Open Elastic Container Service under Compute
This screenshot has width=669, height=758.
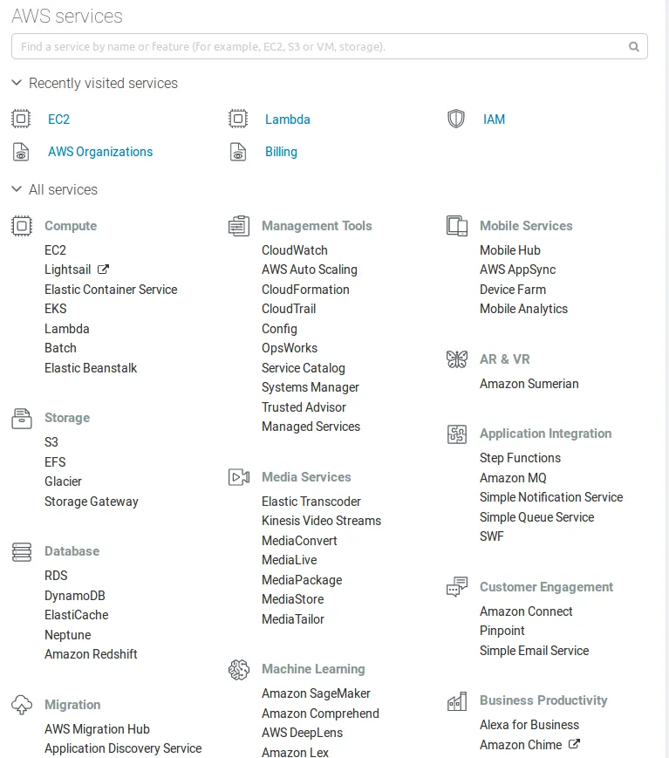point(111,289)
